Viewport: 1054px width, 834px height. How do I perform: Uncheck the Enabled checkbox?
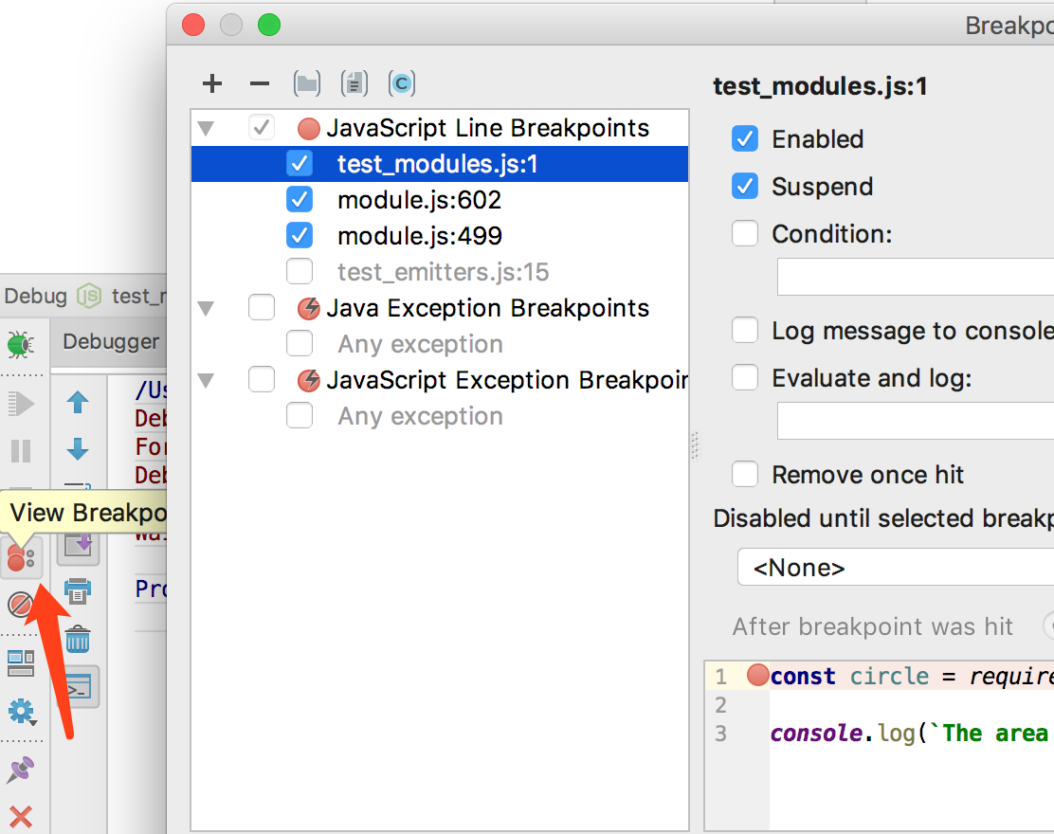[745, 138]
